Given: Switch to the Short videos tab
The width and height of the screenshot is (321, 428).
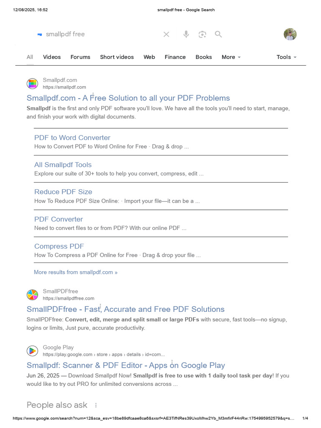Looking at the screenshot, I should click(117, 57).
